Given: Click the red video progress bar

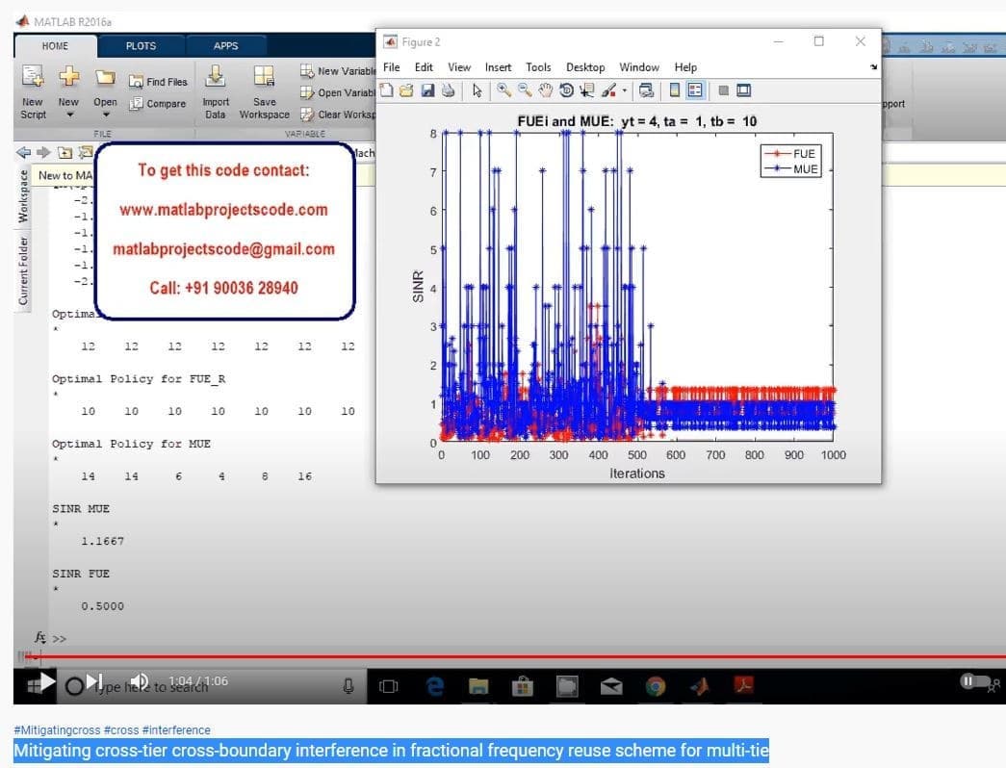Looking at the screenshot, I should point(513,656).
